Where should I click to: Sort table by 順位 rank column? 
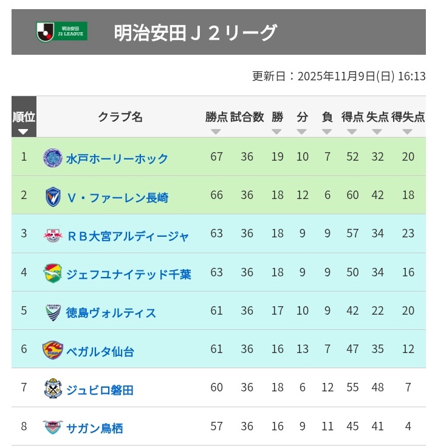24,131
